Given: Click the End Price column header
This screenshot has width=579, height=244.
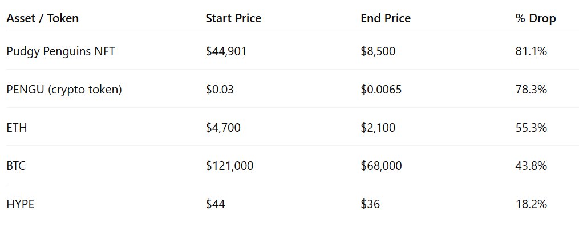Looking at the screenshot, I should pyautogui.click(x=386, y=18).
